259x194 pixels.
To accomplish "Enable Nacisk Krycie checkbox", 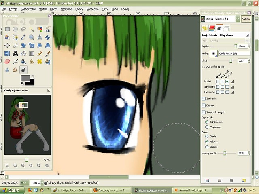I will 218,81.
